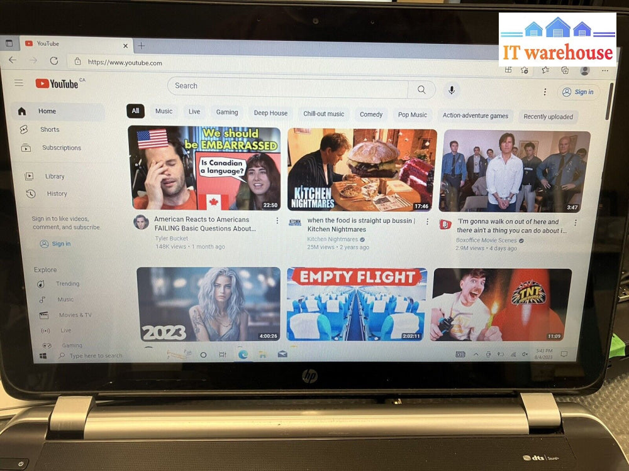Click the search magnifier button
The width and height of the screenshot is (629, 471).
[x=421, y=89]
